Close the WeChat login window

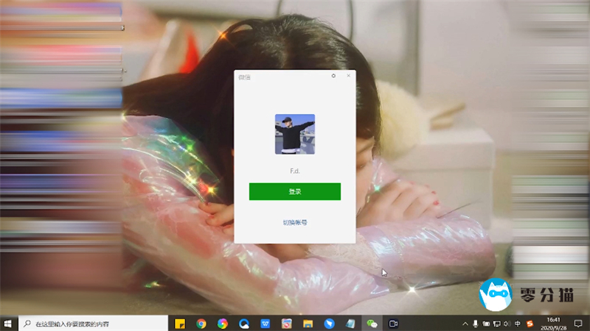pos(348,76)
